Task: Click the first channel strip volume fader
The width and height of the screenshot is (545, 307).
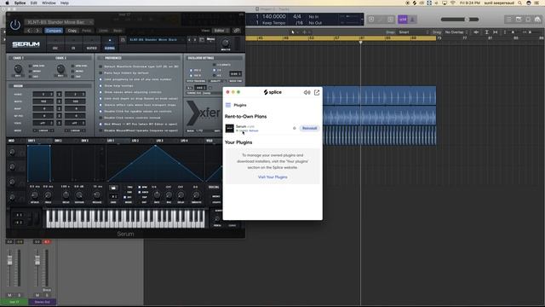Action: [9, 261]
